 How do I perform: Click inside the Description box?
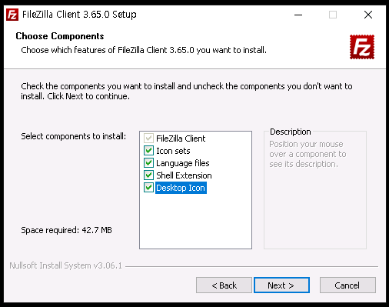[x=315, y=205]
